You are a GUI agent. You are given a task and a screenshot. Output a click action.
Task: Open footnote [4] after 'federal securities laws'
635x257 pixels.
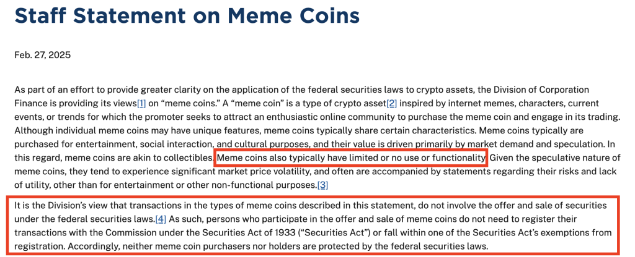click(x=161, y=219)
